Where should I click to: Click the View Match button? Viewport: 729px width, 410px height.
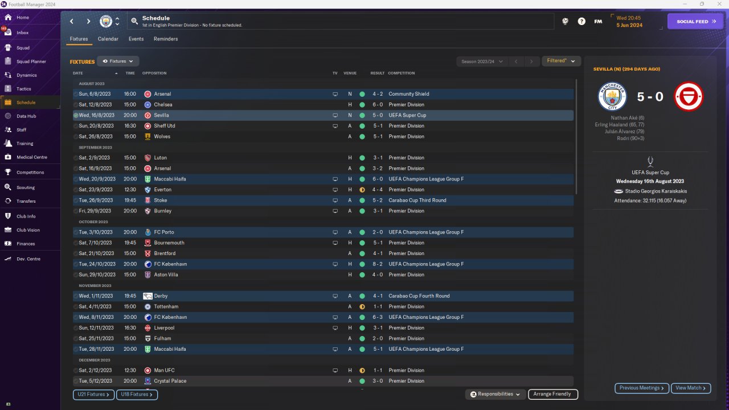pos(691,388)
